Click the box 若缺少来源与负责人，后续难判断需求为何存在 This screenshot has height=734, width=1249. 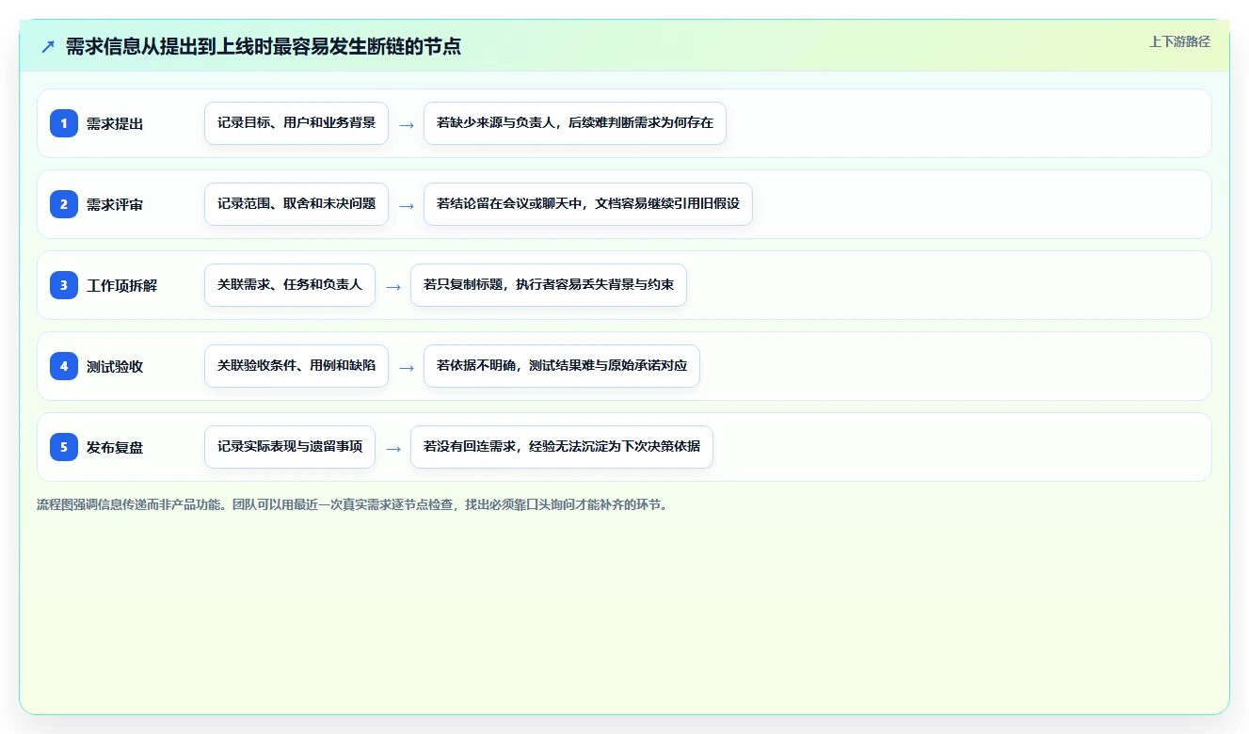tap(575, 123)
